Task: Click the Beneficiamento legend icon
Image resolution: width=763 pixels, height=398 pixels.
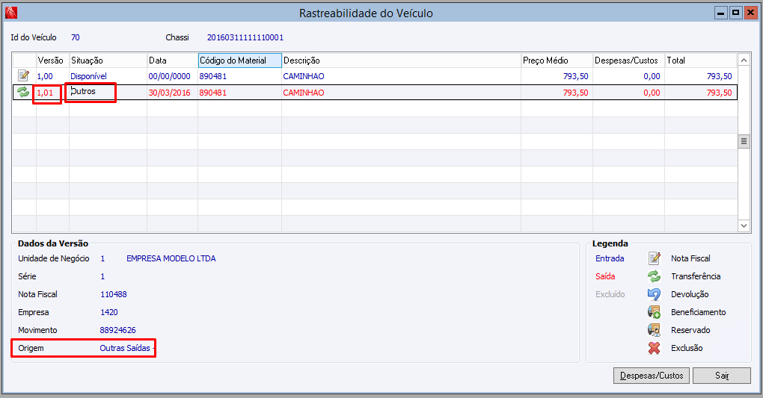Action: pos(655,312)
